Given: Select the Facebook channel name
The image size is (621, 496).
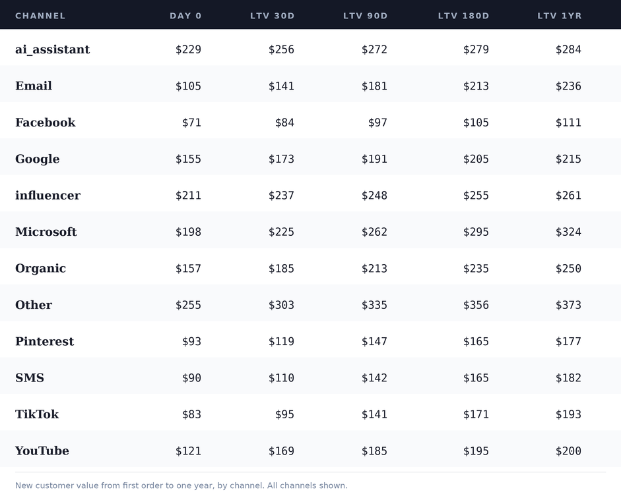Looking at the screenshot, I should tap(46, 123).
